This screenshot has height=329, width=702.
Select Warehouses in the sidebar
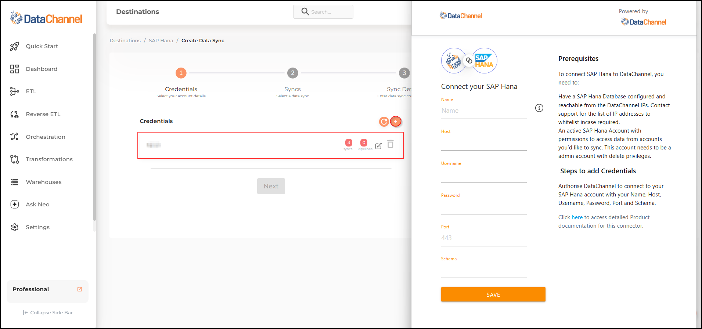pos(44,182)
